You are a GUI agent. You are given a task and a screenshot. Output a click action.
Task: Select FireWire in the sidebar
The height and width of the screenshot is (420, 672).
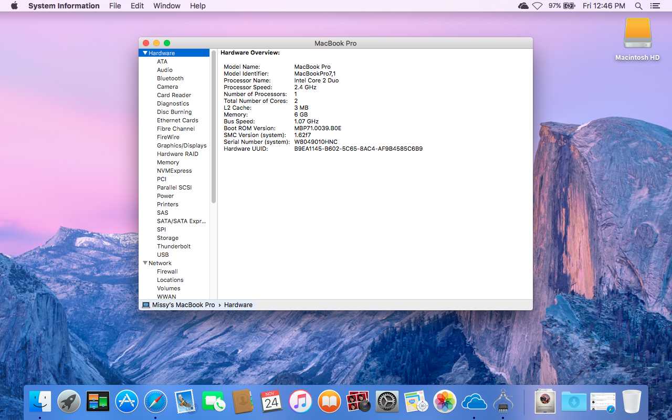pyautogui.click(x=168, y=137)
